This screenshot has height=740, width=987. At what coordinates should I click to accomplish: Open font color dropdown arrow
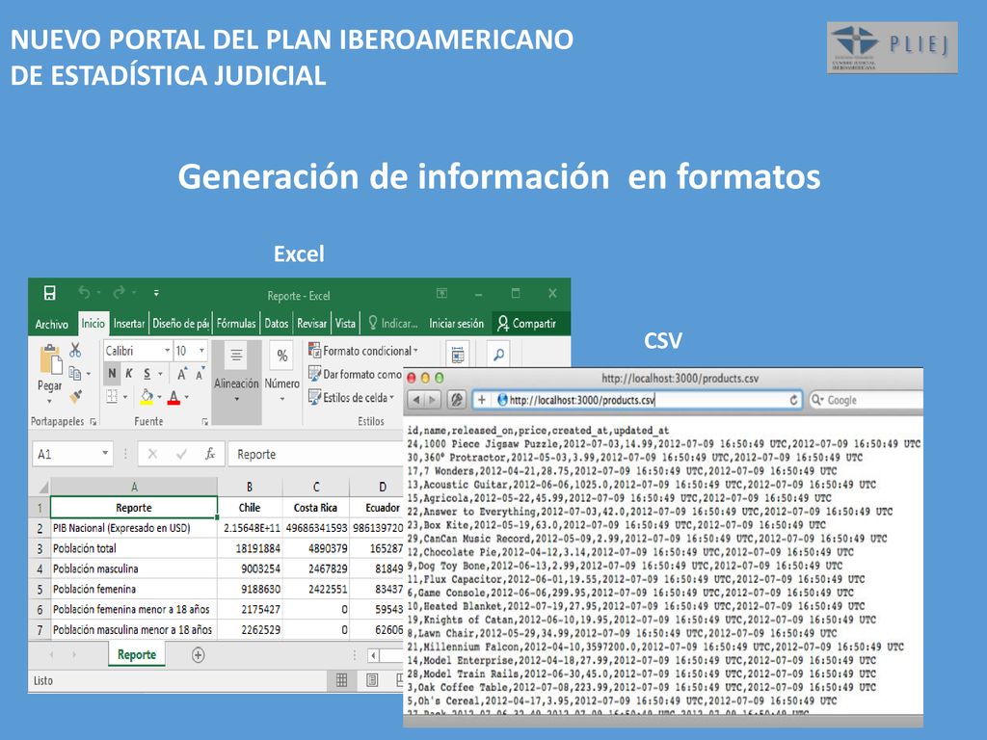[186, 397]
